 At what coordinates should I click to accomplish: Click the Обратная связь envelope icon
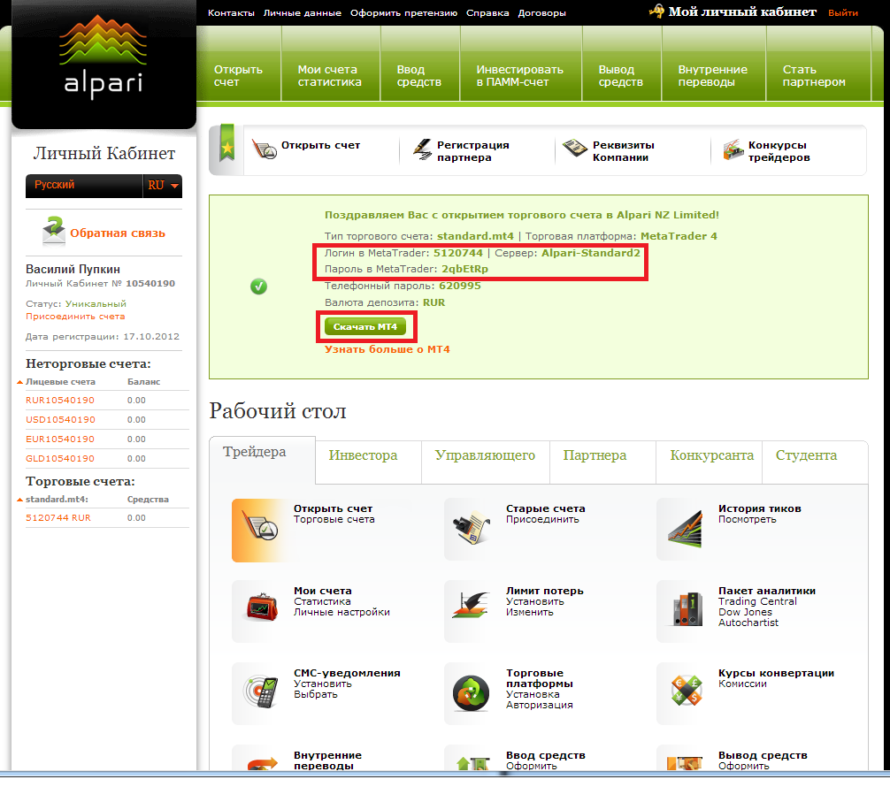click(54, 232)
